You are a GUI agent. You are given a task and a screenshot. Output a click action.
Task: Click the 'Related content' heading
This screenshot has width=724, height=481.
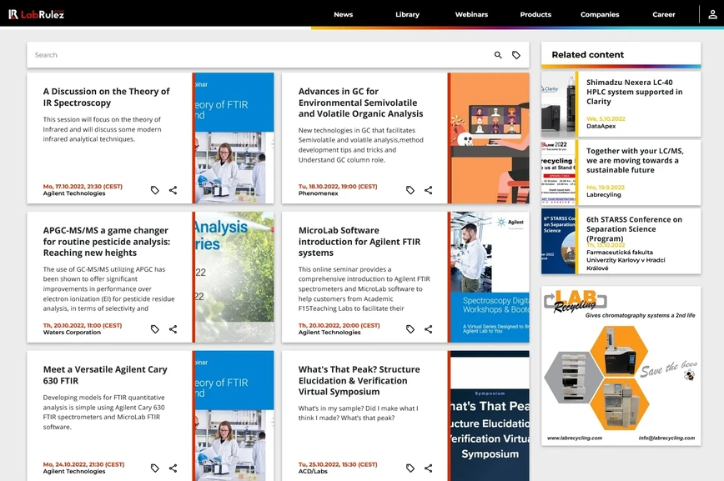[x=587, y=54]
